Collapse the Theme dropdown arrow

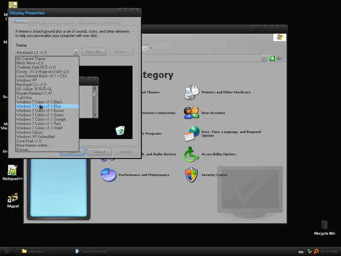click(76, 52)
